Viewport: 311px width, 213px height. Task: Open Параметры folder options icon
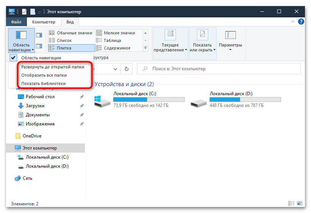point(230,40)
